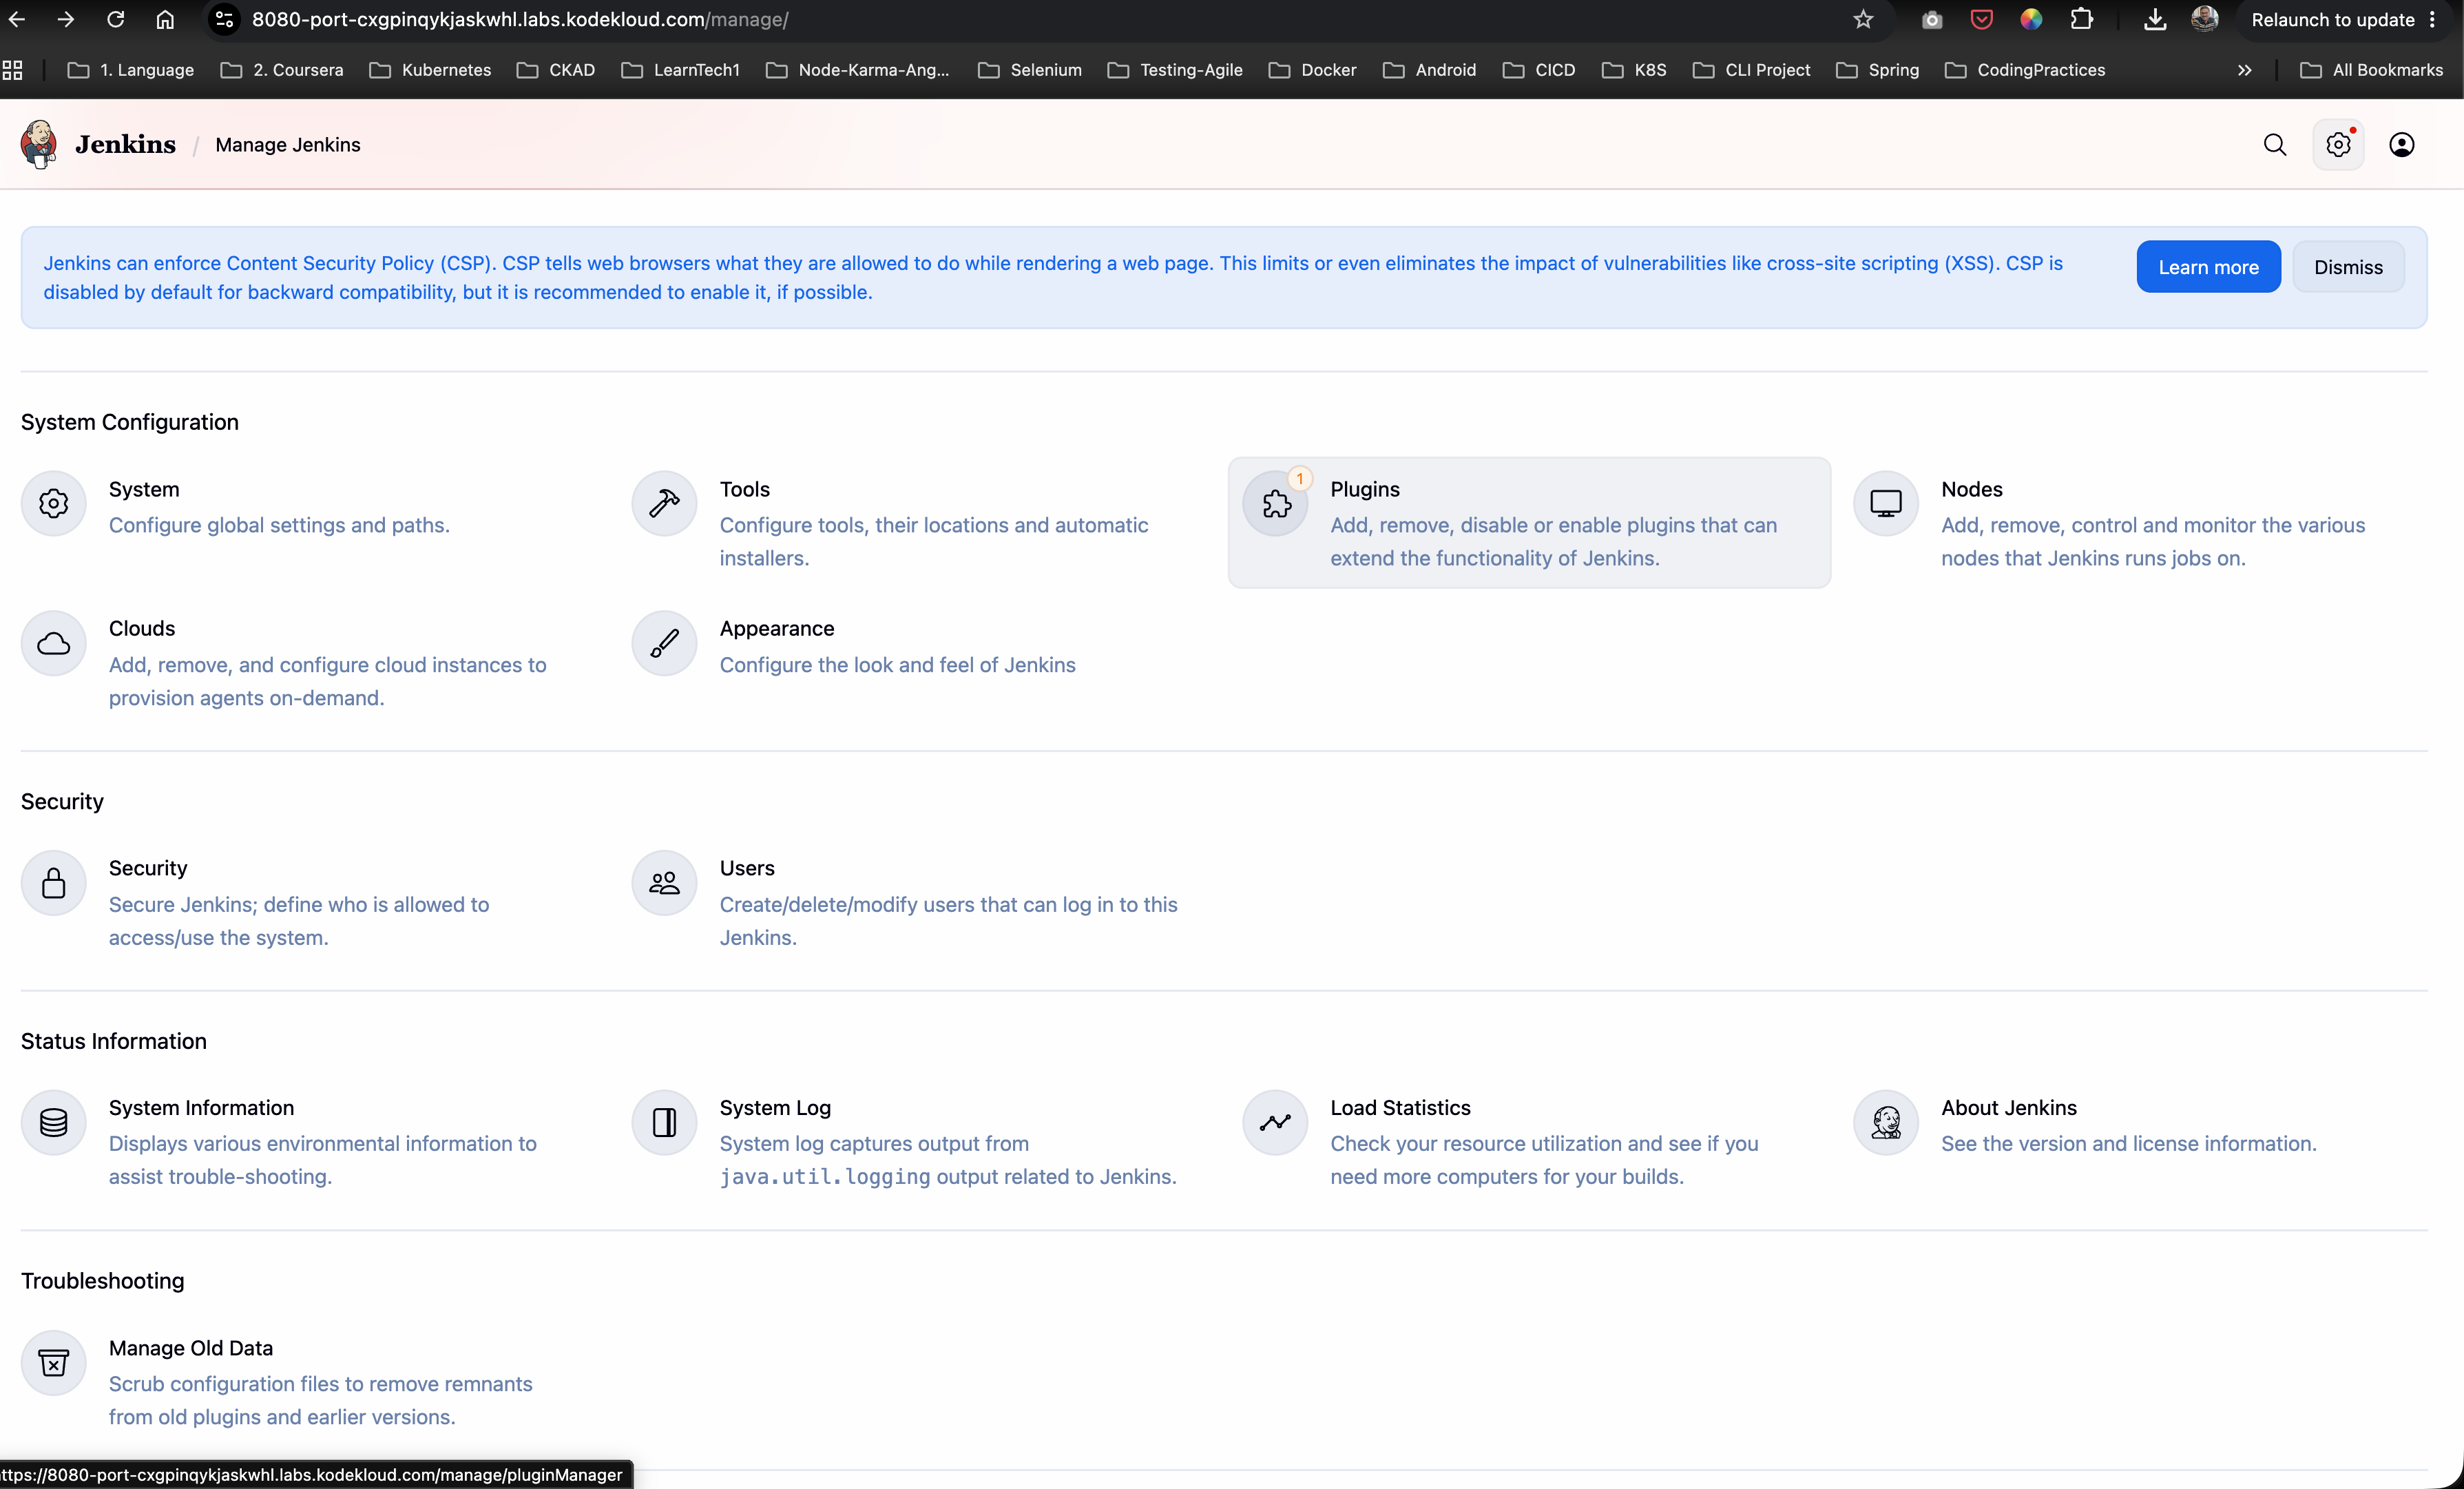Open the Nodes link title
The width and height of the screenshot is (2464, 1489).
[1972, 489]
